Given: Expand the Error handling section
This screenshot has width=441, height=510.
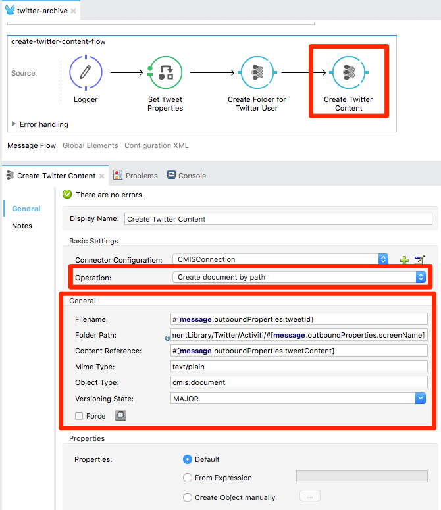Looking at the screenshot, I should (x=14, y=124).
